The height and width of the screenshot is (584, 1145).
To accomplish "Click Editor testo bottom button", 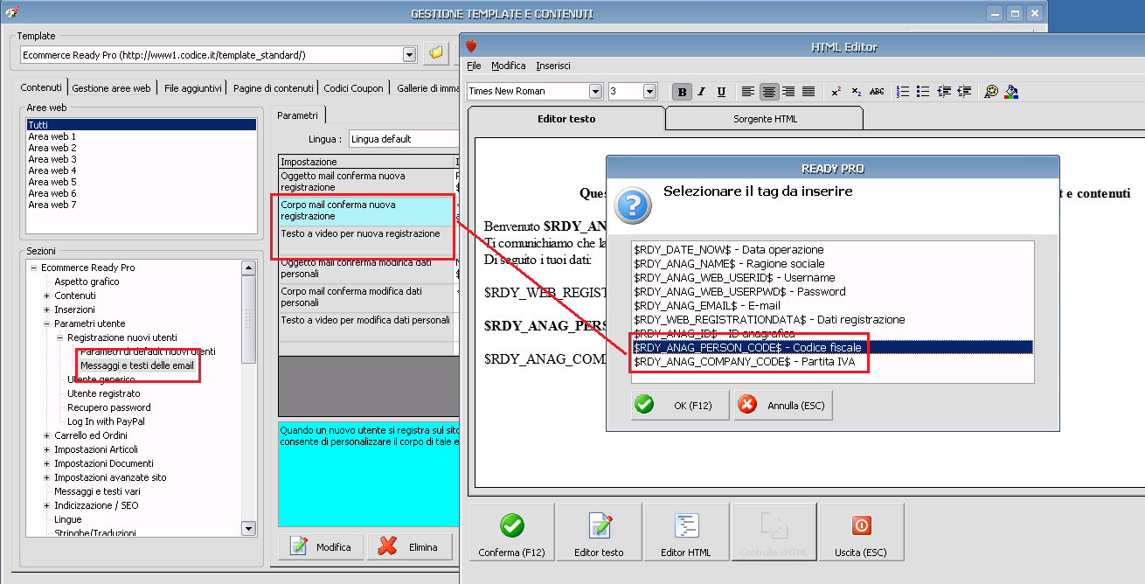I will 599,532.
